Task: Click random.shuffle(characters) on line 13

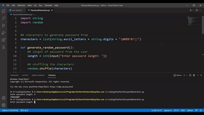Action: (x=50, y=68)
